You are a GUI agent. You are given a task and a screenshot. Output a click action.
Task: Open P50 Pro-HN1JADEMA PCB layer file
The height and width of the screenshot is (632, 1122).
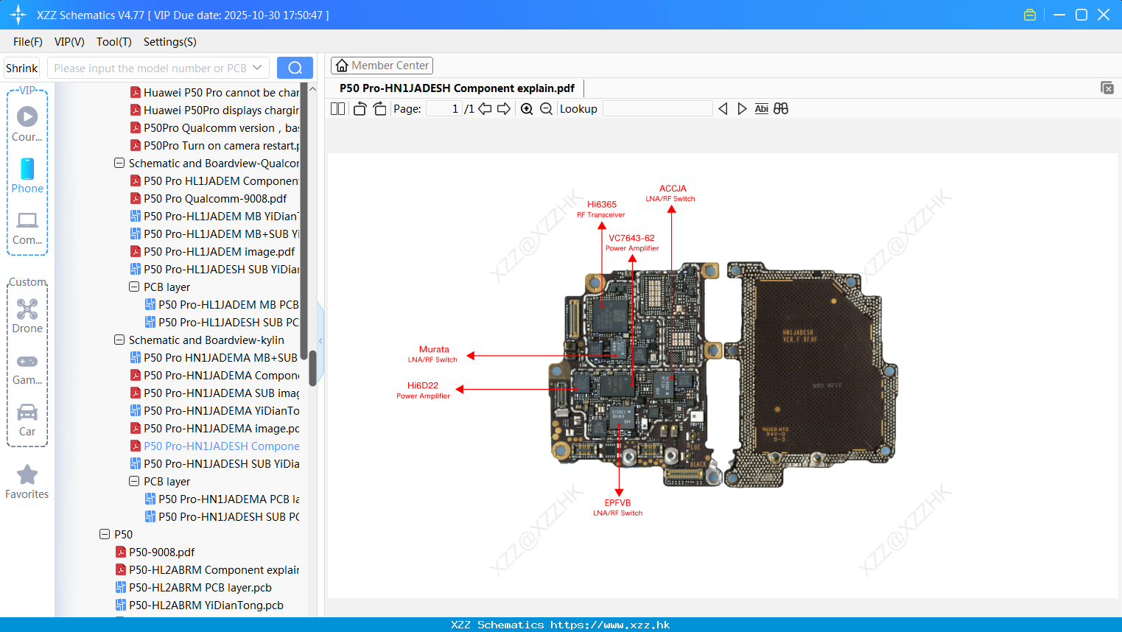coord(222,499)
